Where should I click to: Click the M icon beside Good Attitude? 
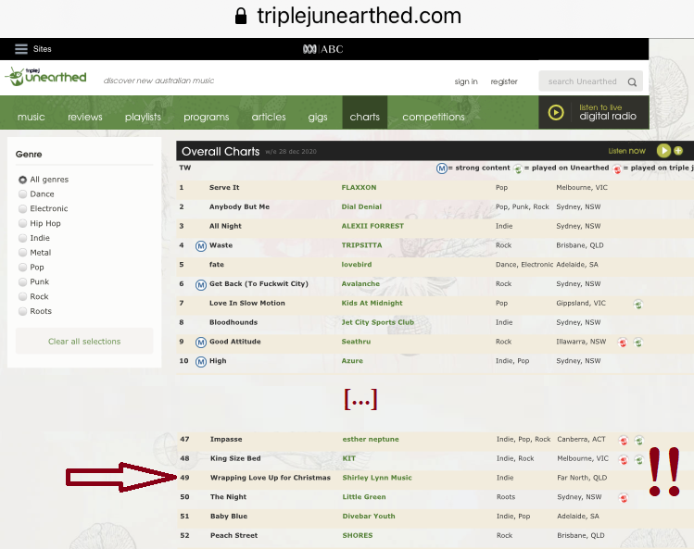[x=201, y=343]
